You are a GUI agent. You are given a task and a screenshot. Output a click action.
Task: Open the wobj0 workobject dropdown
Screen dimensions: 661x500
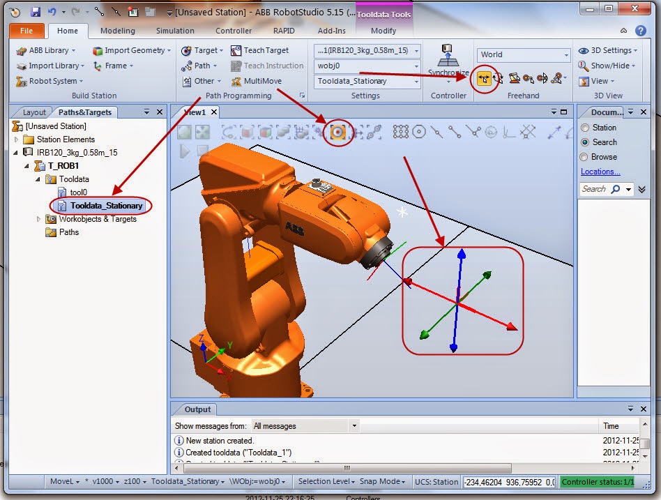pyautogui.click(x=416, y=66)
